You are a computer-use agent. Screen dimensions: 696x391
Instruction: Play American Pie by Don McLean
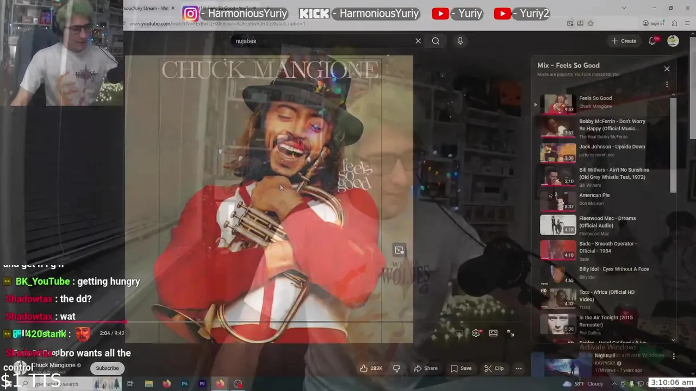click(x=605, y=200)
